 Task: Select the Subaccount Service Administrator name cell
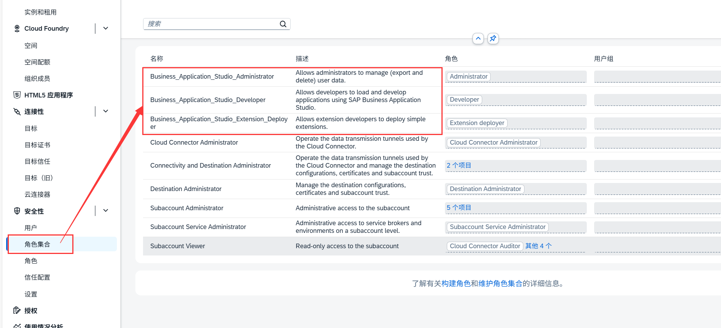(198, 227)
